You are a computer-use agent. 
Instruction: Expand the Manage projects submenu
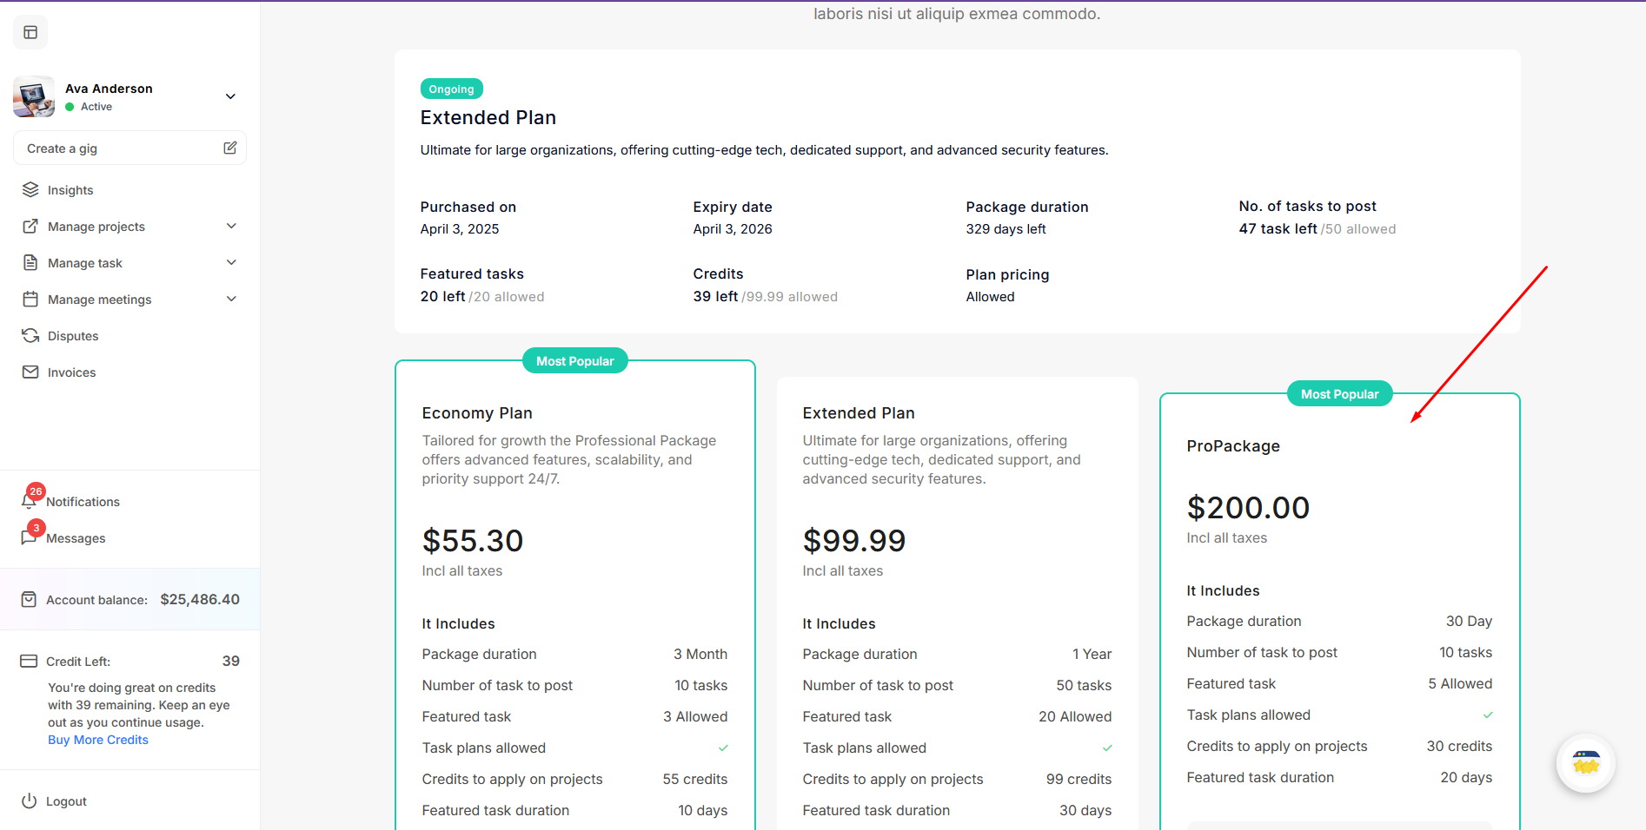click(231, 227)
